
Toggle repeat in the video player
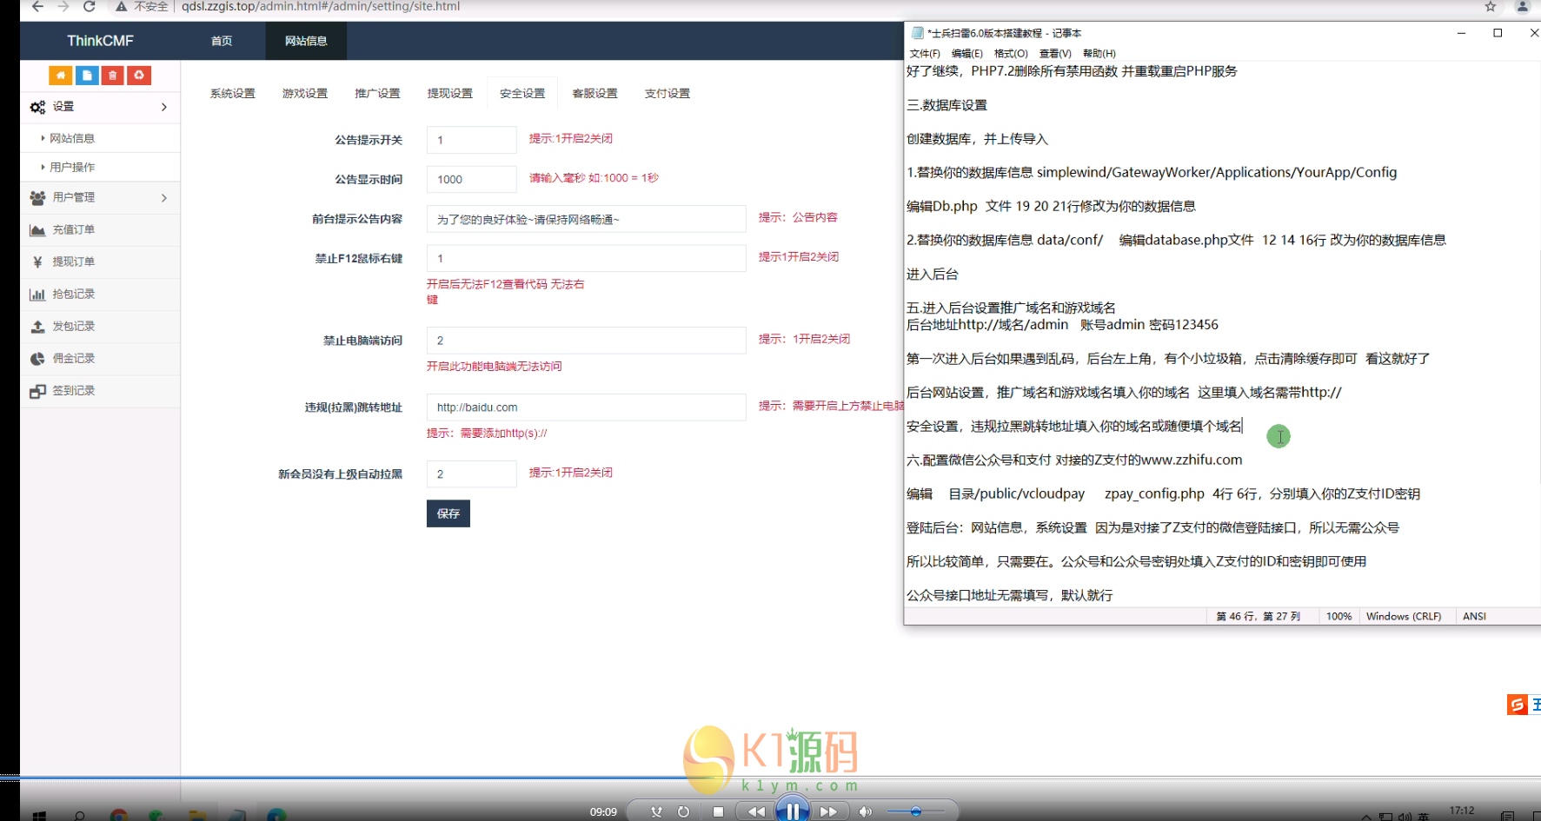pos(684,811)
